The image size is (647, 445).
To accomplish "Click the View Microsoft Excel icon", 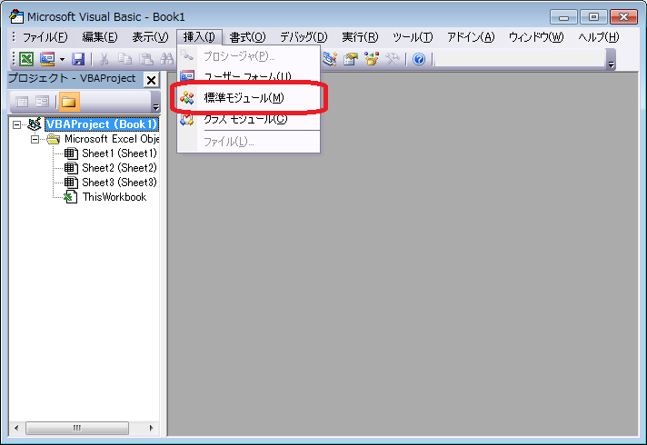I will click(x=26, y=59).
